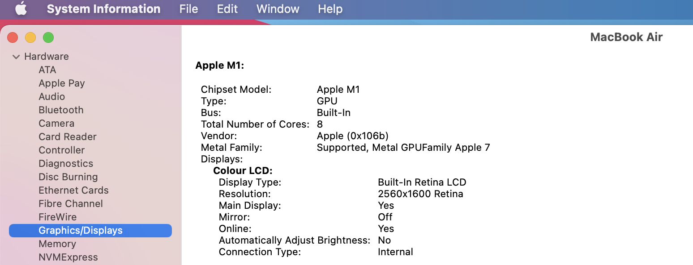The width and height of the screenshot is (693, 265).
Task: Collapse the Hardware section chevron
Action: (16, 57)
